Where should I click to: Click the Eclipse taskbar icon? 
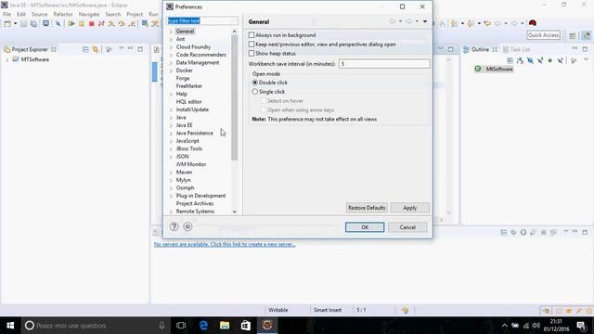(x=267, y=326)
